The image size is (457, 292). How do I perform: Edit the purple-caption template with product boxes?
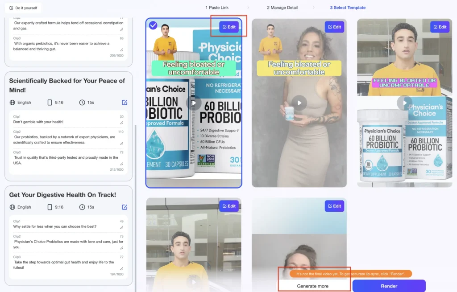pos(440,27)
